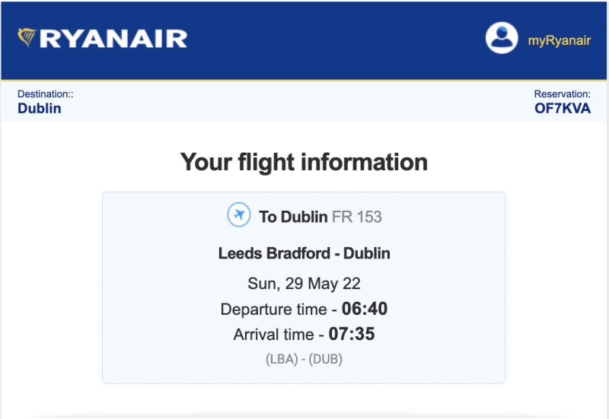Click the Leeds Bradford - Dublin route
Viewport: 609px width, 419px height.
(304, 253)
